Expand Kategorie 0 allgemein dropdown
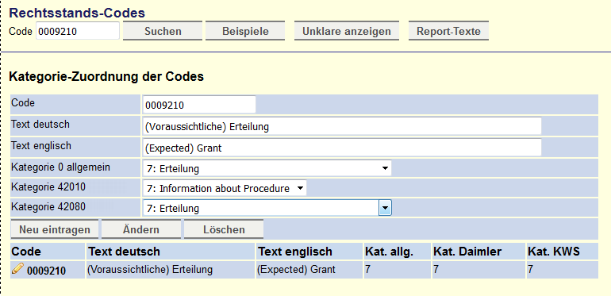This screenshot has width=611, height=296. tap(267, 169)
